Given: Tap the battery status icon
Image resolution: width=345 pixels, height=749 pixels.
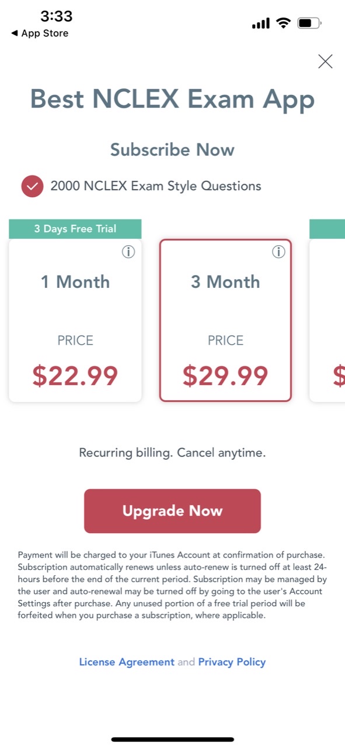Looking at the screenshot, I should (309, 23).
